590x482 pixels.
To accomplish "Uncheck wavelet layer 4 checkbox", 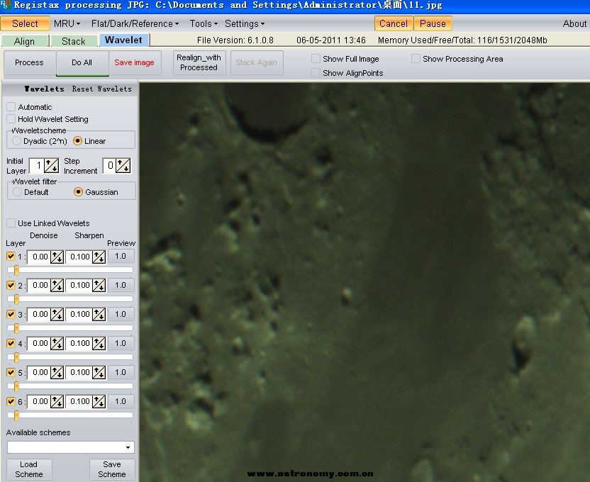I will tap(11, 343).
